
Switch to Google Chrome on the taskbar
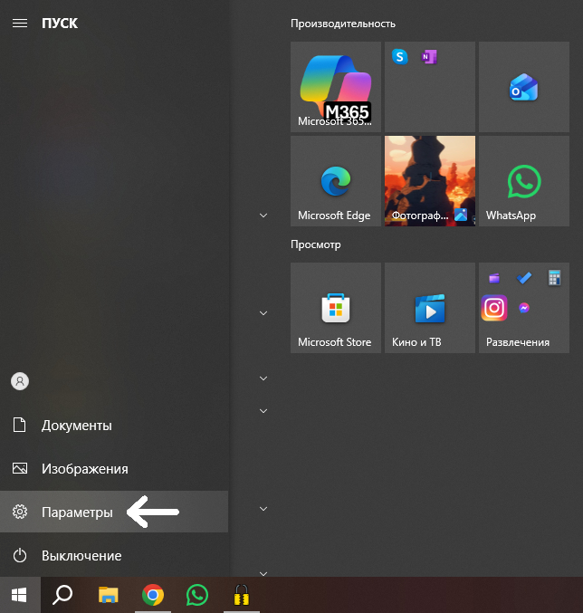(153, 595)
